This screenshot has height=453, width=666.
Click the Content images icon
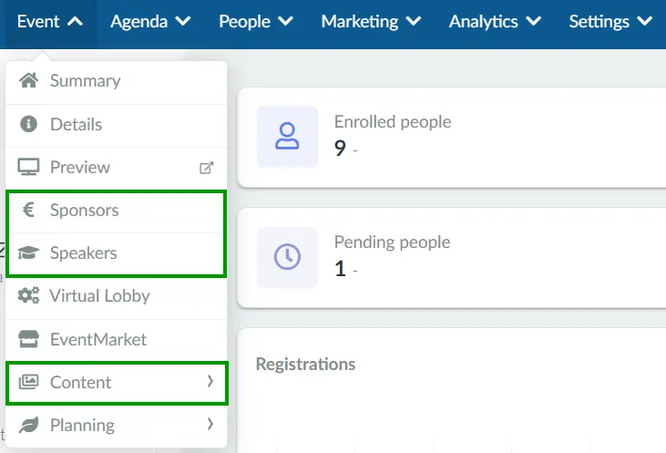(28, 382)
